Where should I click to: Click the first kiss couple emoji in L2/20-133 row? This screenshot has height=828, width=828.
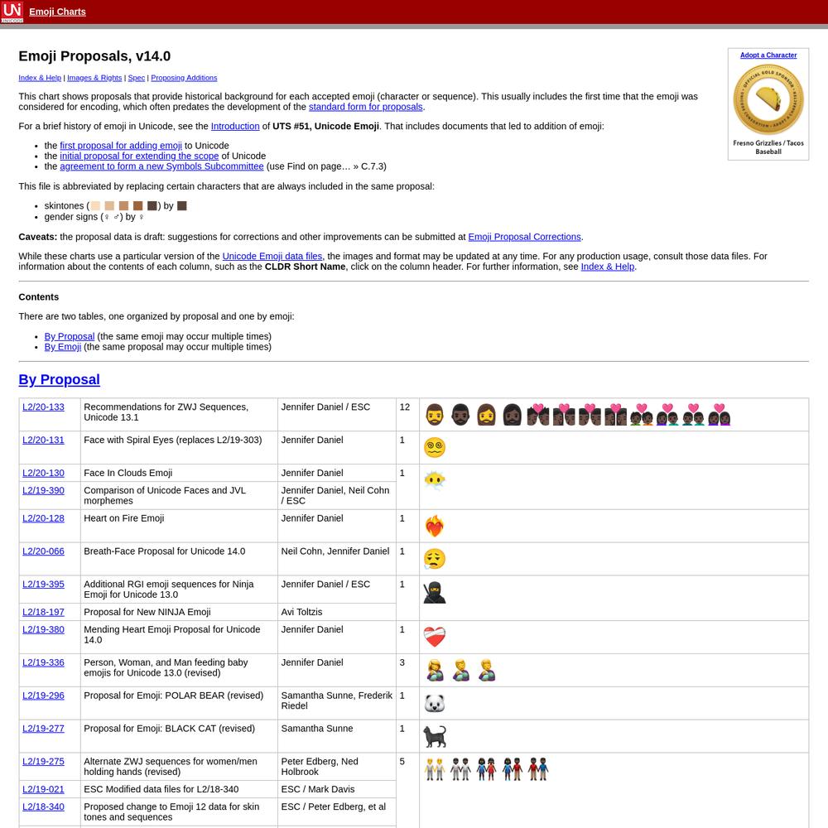click(x=538, y=415)
